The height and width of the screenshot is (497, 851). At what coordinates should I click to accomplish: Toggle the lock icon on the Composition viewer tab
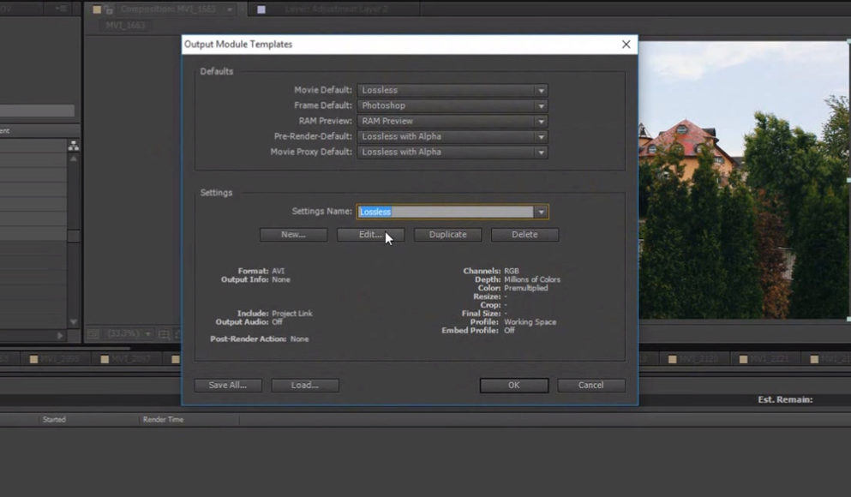109,9
